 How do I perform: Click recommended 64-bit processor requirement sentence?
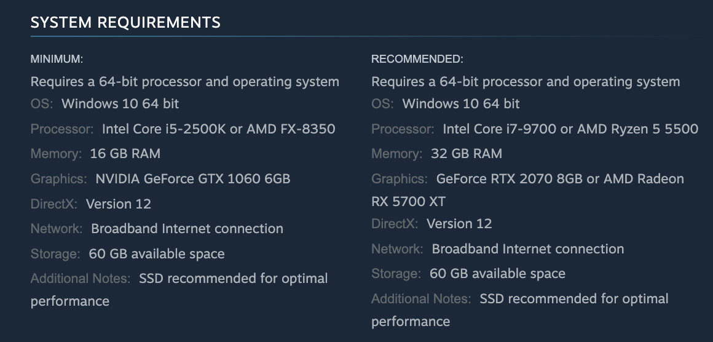526,81
